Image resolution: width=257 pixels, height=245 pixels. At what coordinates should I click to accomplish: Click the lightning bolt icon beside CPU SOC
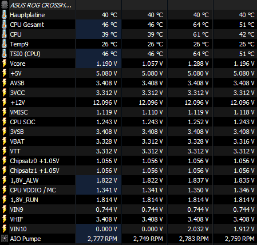click(x=4, y=122)
